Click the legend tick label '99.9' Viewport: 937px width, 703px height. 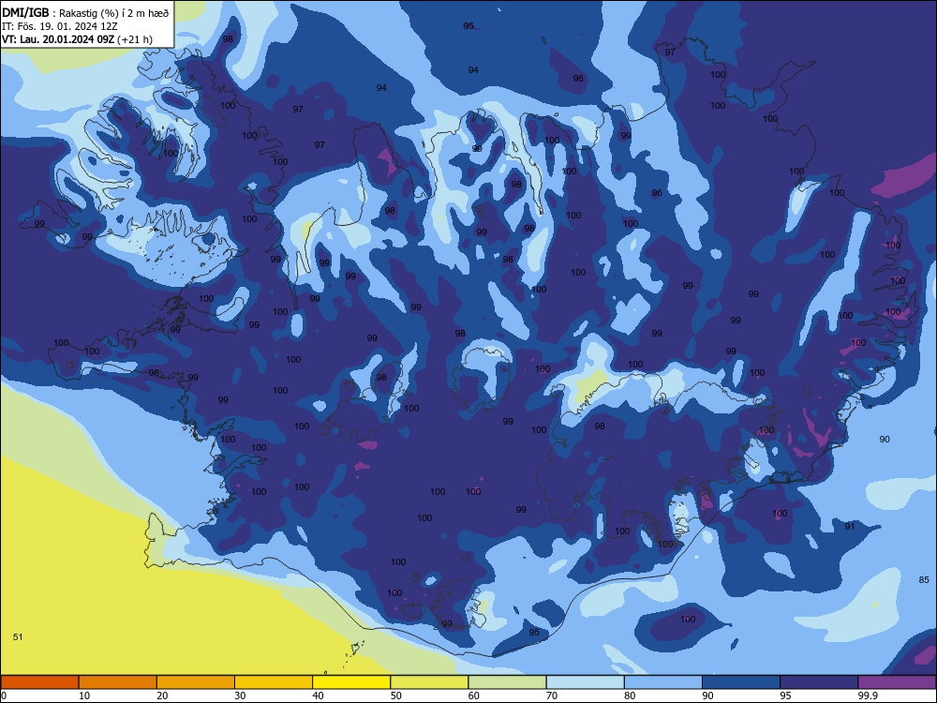[868, 696]
